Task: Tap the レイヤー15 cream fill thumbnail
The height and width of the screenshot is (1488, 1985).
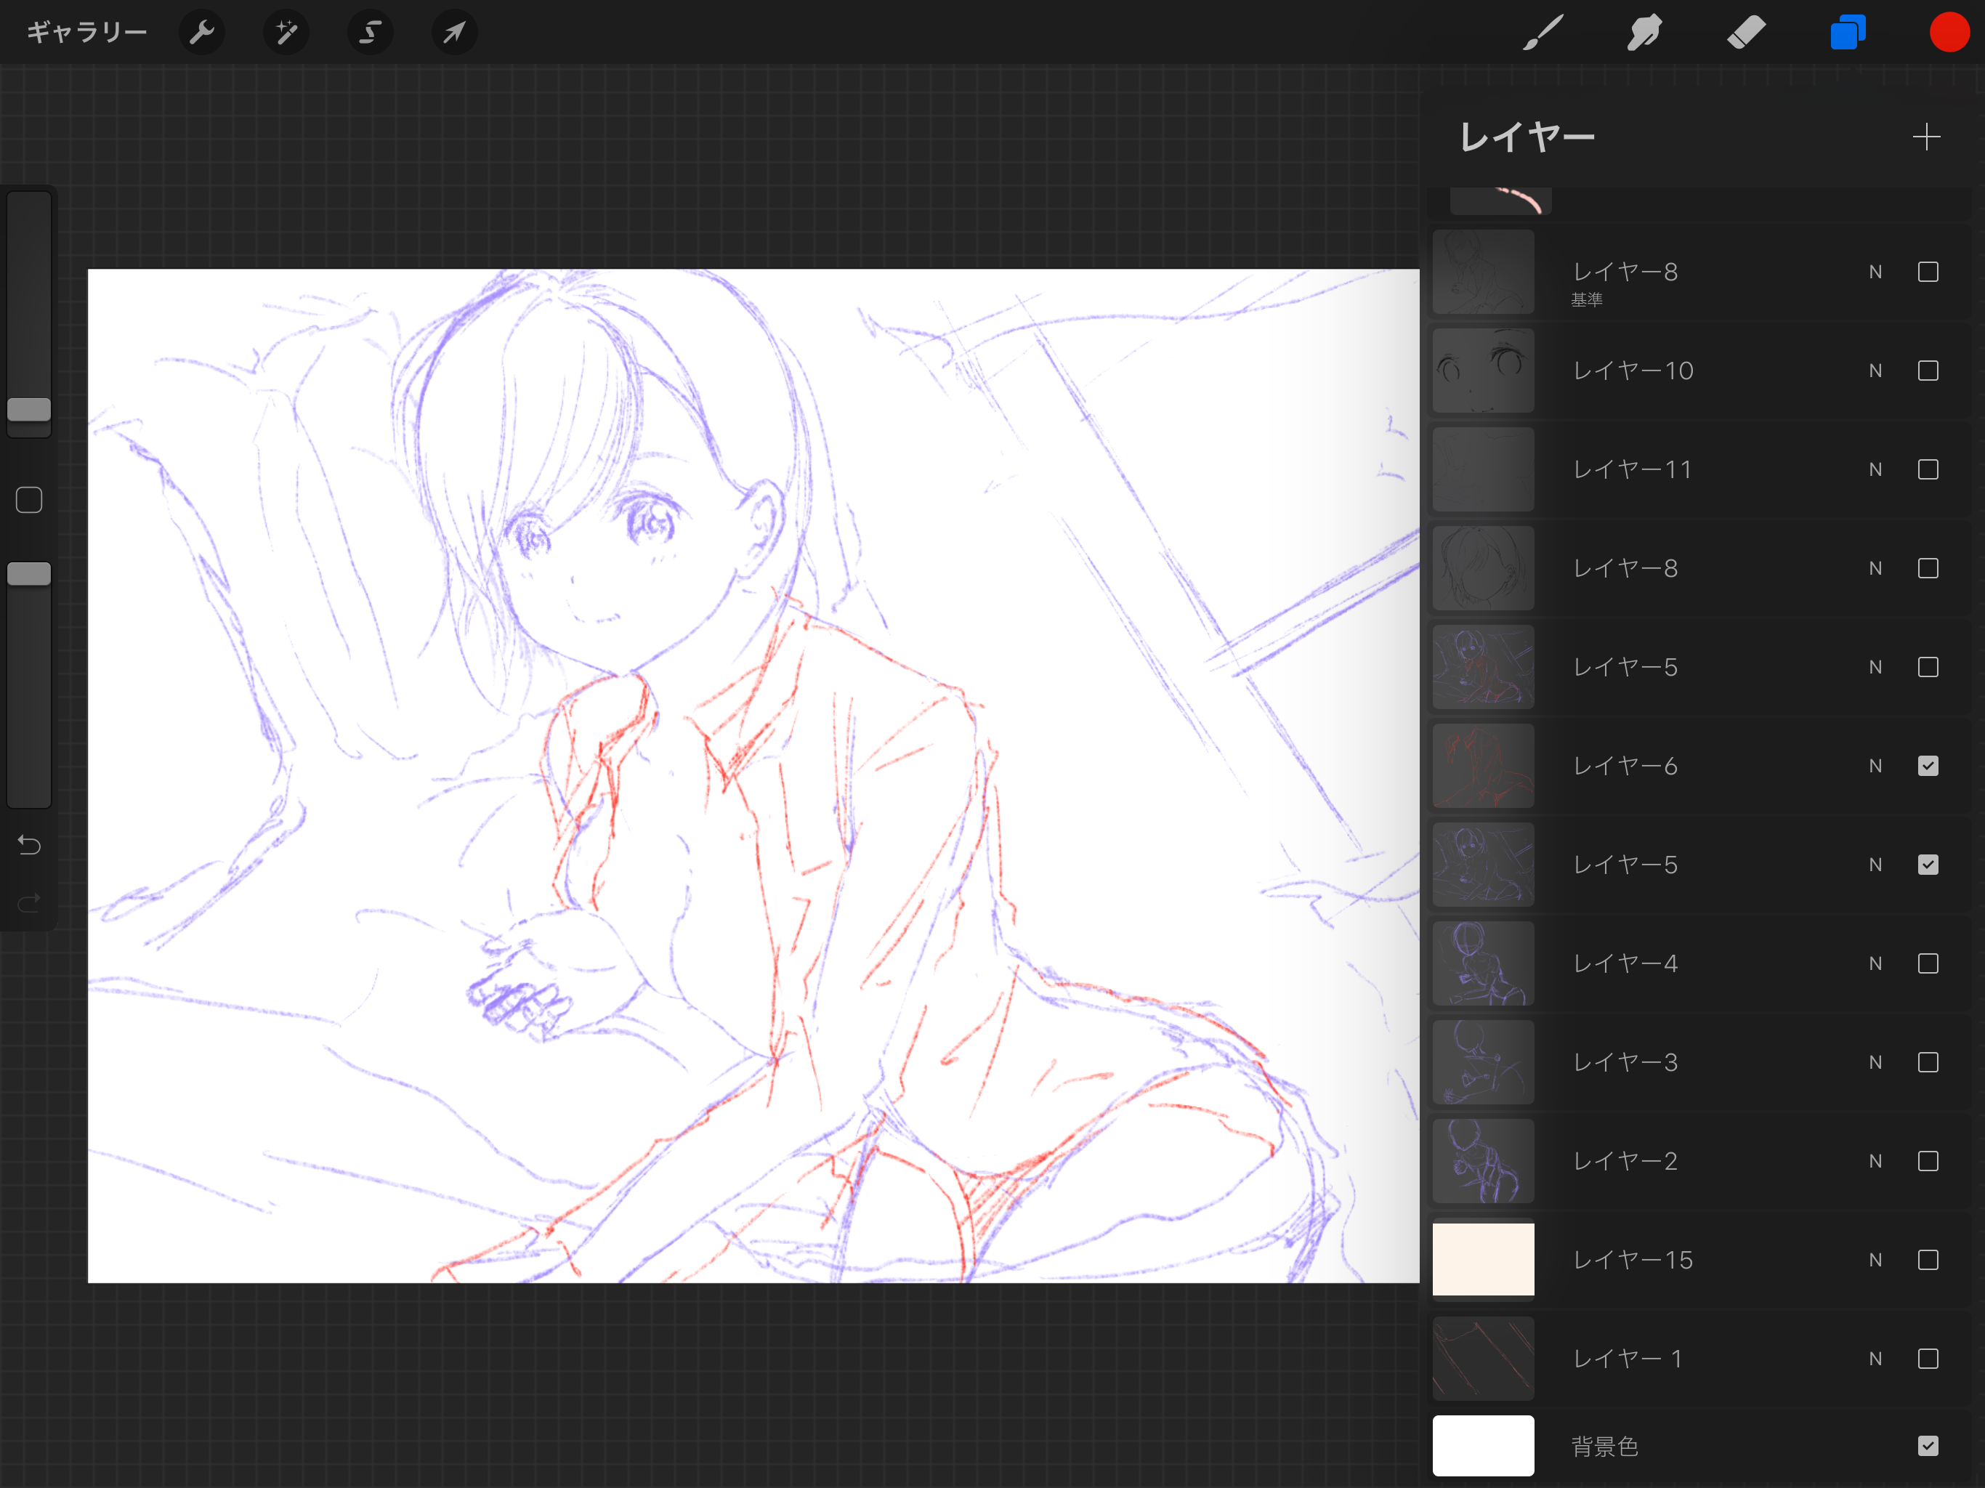Action: (1482, 1259)
